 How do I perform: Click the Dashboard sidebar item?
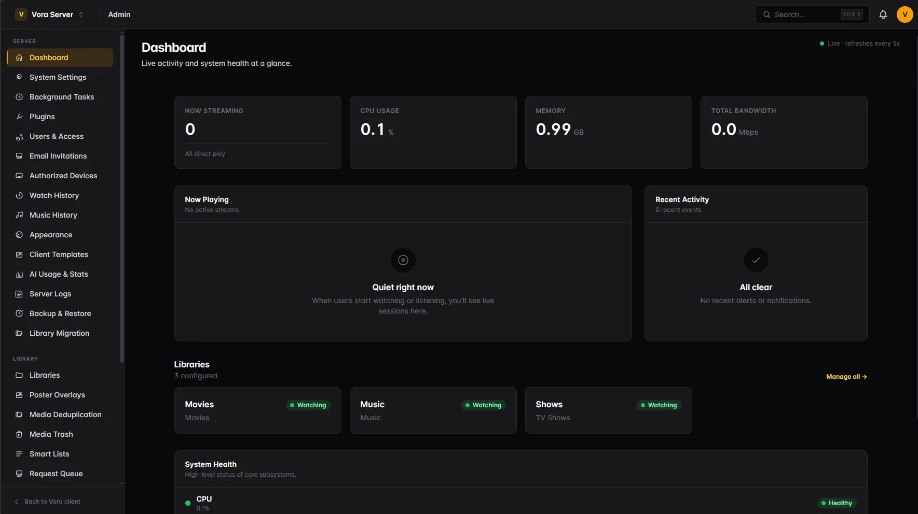coord(60,58)
